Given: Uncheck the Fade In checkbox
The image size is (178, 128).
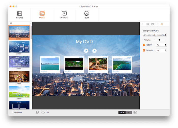Looking at the screenshot, I should click(x=144, y=45).
